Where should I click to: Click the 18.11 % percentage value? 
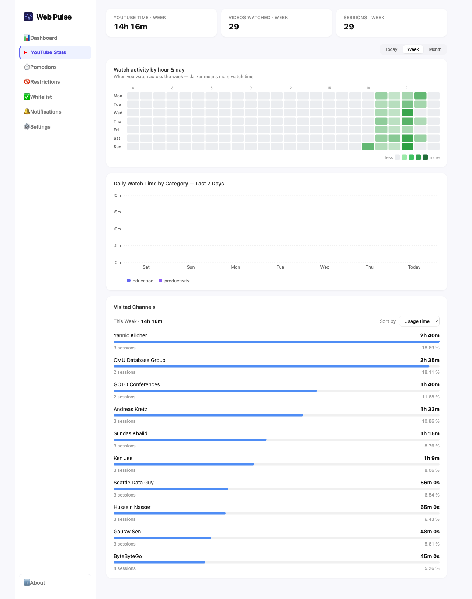(431, 372)
